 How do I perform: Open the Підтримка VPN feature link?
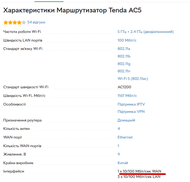(x=131, y=112)
